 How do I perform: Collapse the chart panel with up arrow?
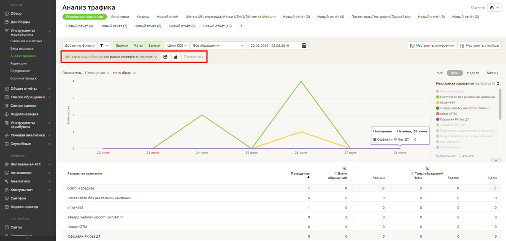[x=496, y=160]
